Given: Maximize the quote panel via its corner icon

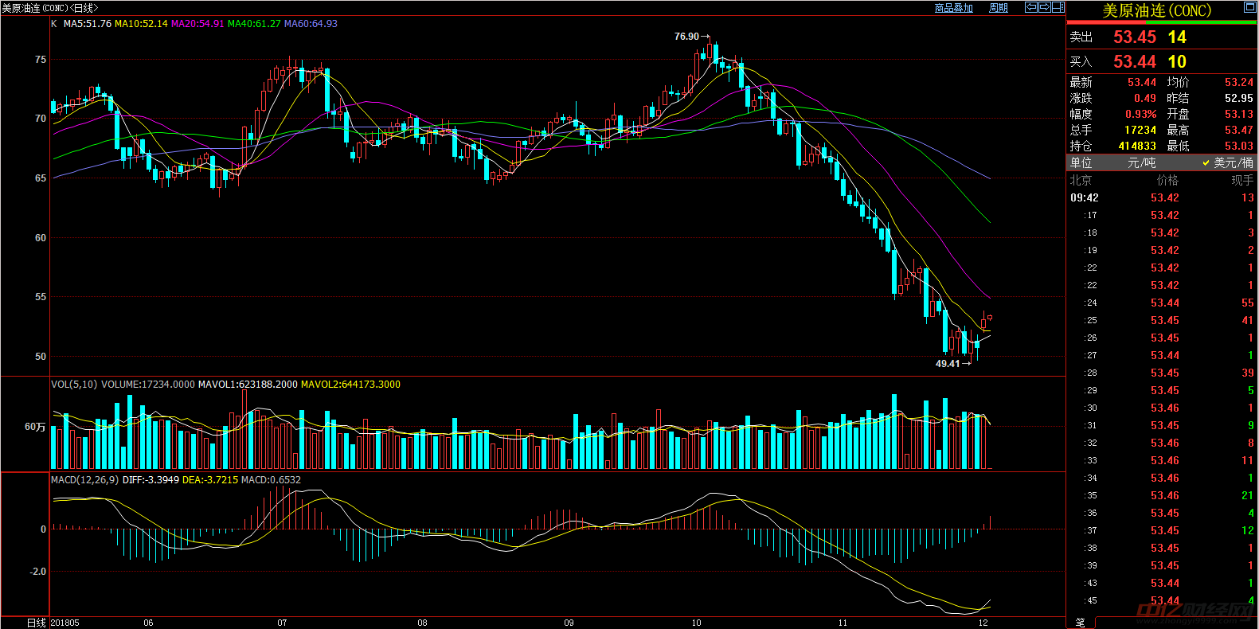Looking at the screenshot, I should (1249, 7).
